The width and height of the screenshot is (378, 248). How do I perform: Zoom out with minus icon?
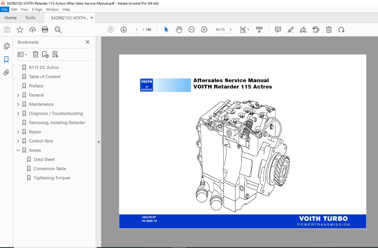[192, 30]
